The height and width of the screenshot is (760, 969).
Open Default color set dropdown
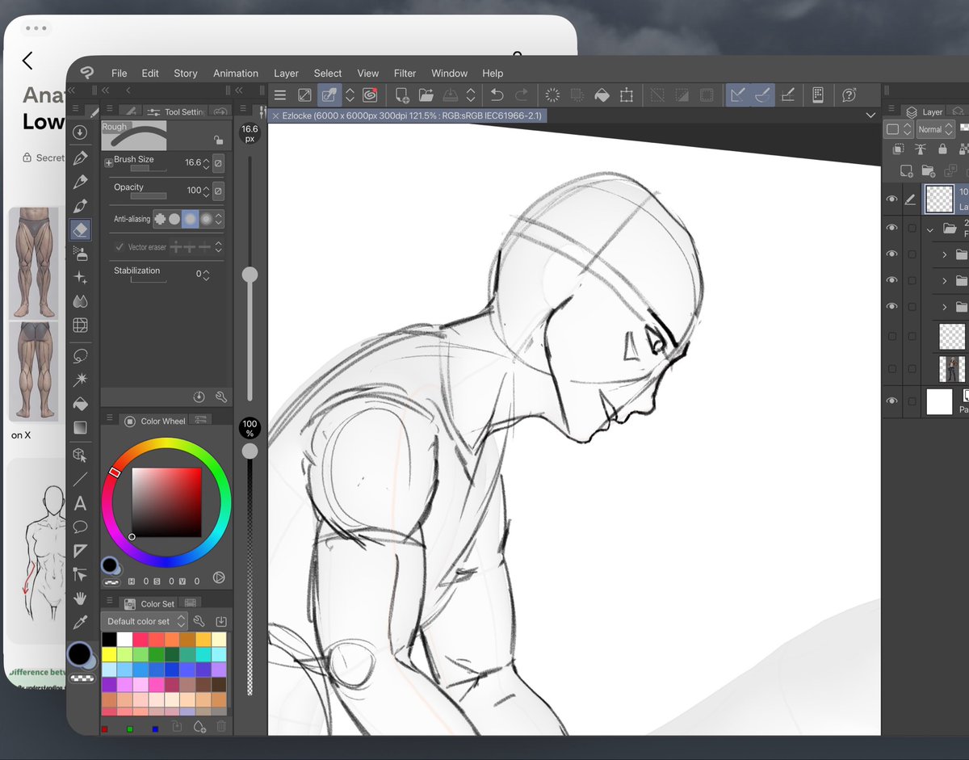point(144,621)
